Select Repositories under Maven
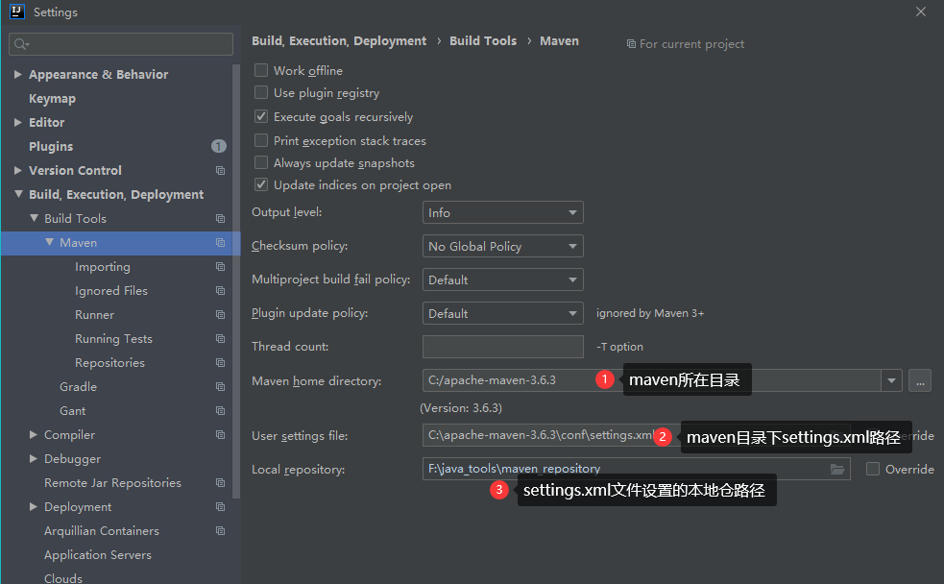 point(109,363)
